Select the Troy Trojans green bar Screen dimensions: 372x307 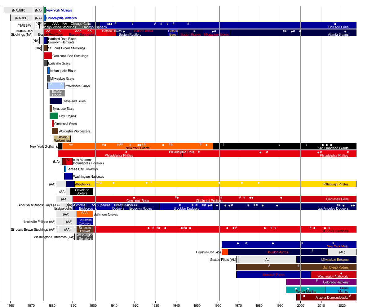coord(54,116)
